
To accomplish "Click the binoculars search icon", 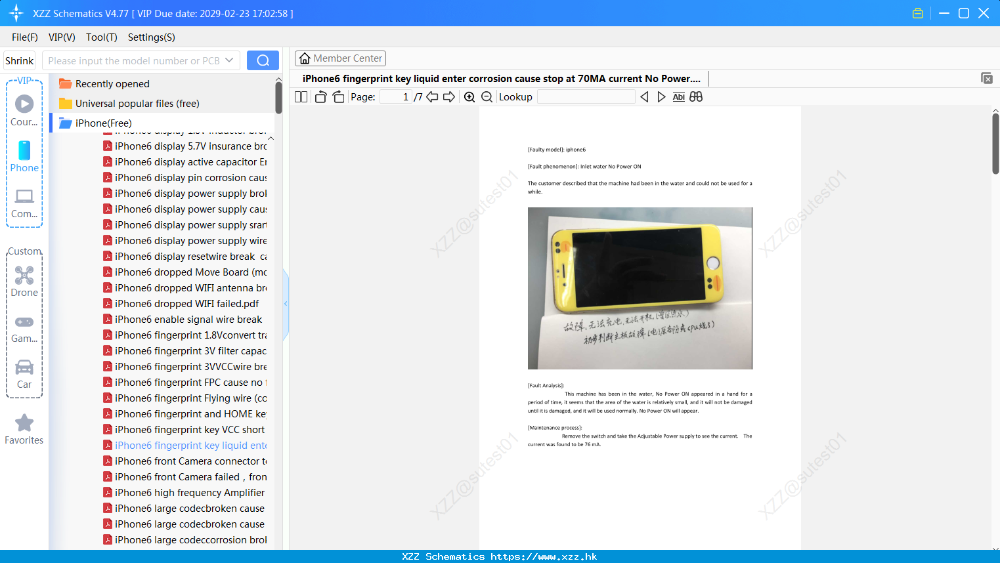I will [x=696, y=97].
